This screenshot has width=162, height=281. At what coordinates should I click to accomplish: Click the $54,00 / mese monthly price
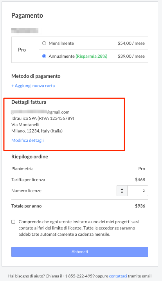click(x=131, y=43)
